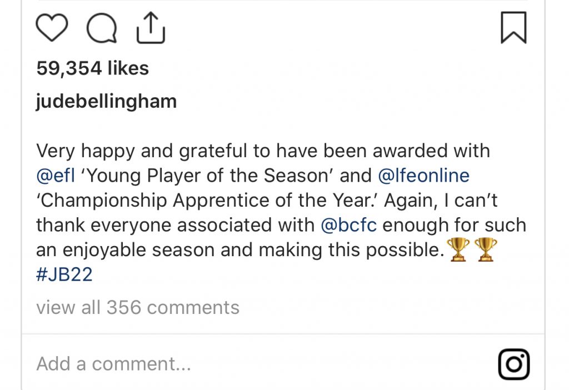The width and height of the screenshot is (569, 390).
Task: Open the judebellingham profile username
Action: click(106, 102)
